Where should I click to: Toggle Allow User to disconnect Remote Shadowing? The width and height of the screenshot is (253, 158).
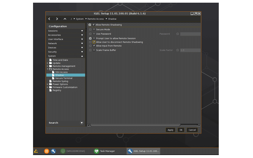coord(94,42)
